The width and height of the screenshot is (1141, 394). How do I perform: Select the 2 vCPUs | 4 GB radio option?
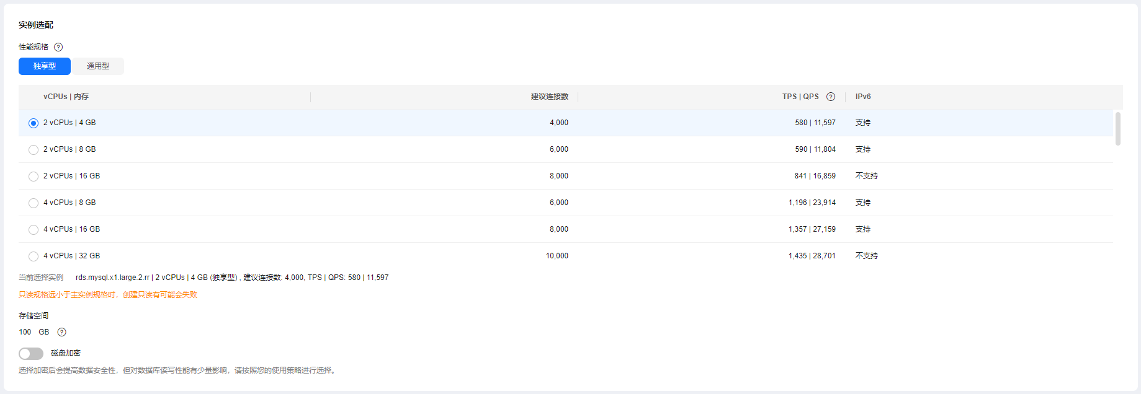point(34,123)
